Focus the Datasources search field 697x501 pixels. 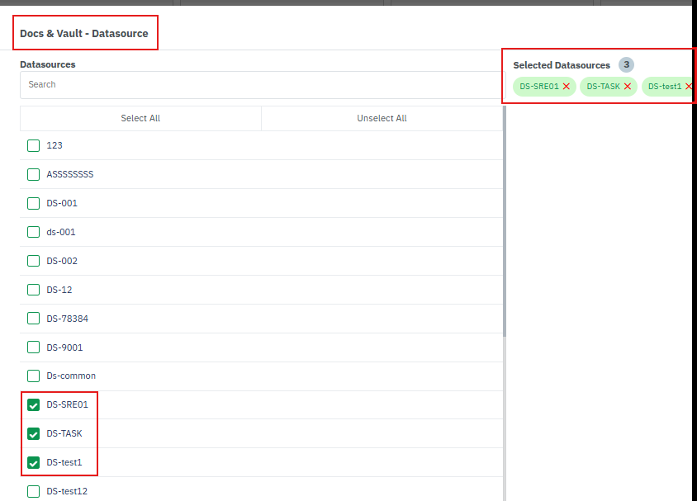tap(260, 85)
